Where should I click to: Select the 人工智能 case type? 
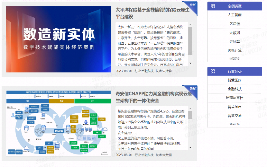(x=235, y=15)
